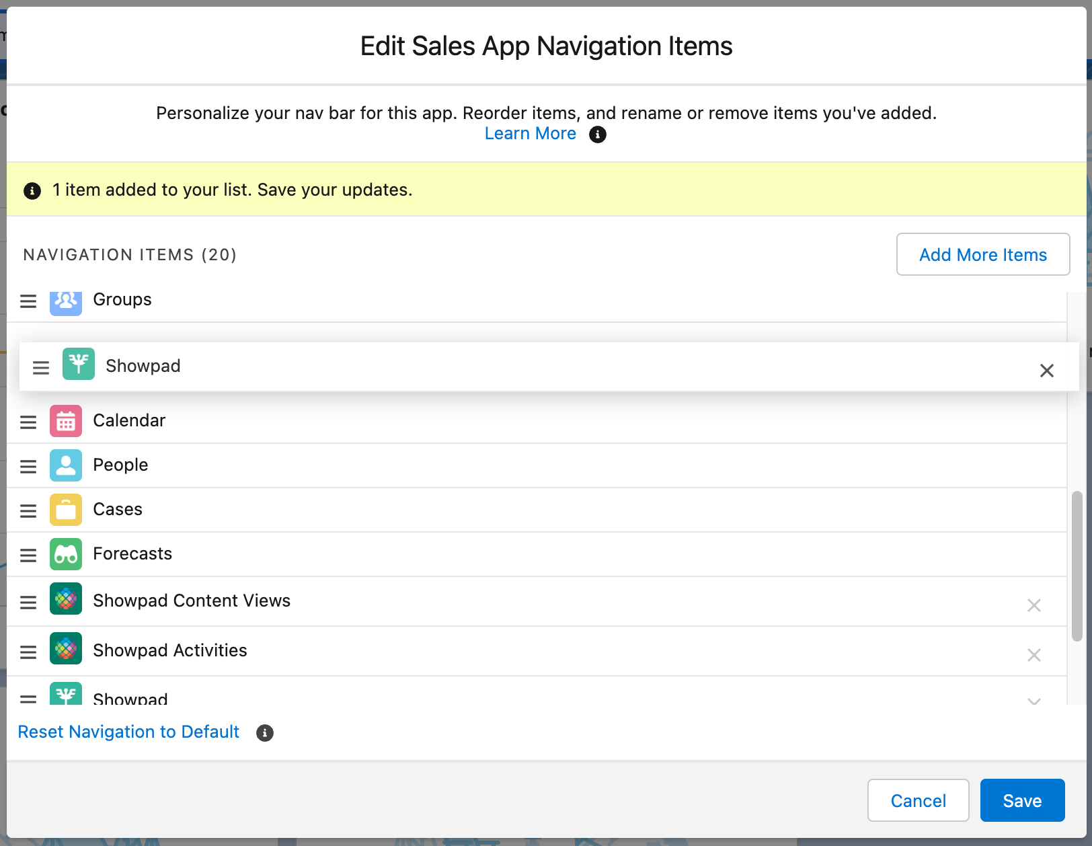Click the info icon next to Learn More
The width and height of the screenshot is (1092, 846).
pyautogui.click(x=597, y=134)
